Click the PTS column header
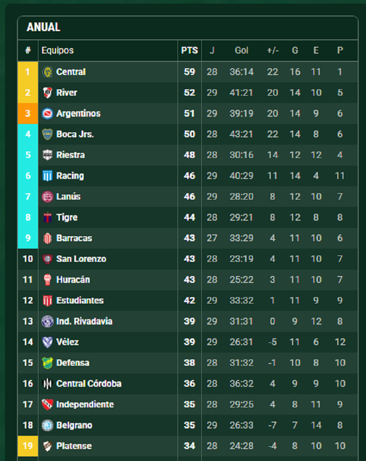 190,51
